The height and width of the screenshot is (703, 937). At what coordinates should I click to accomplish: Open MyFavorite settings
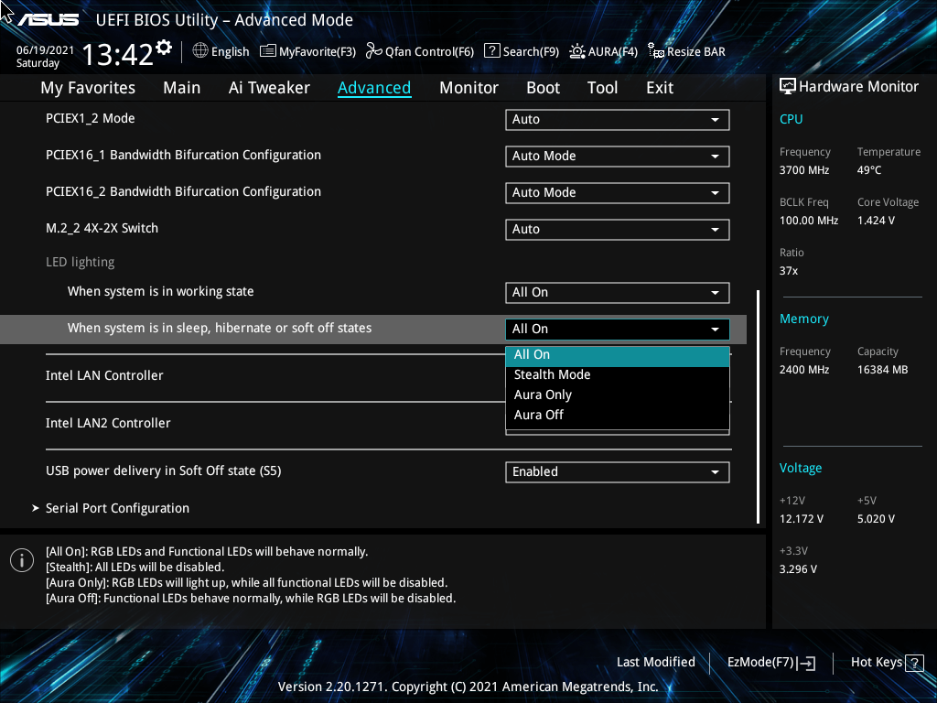pyautogui.click(x=307, y=51)
